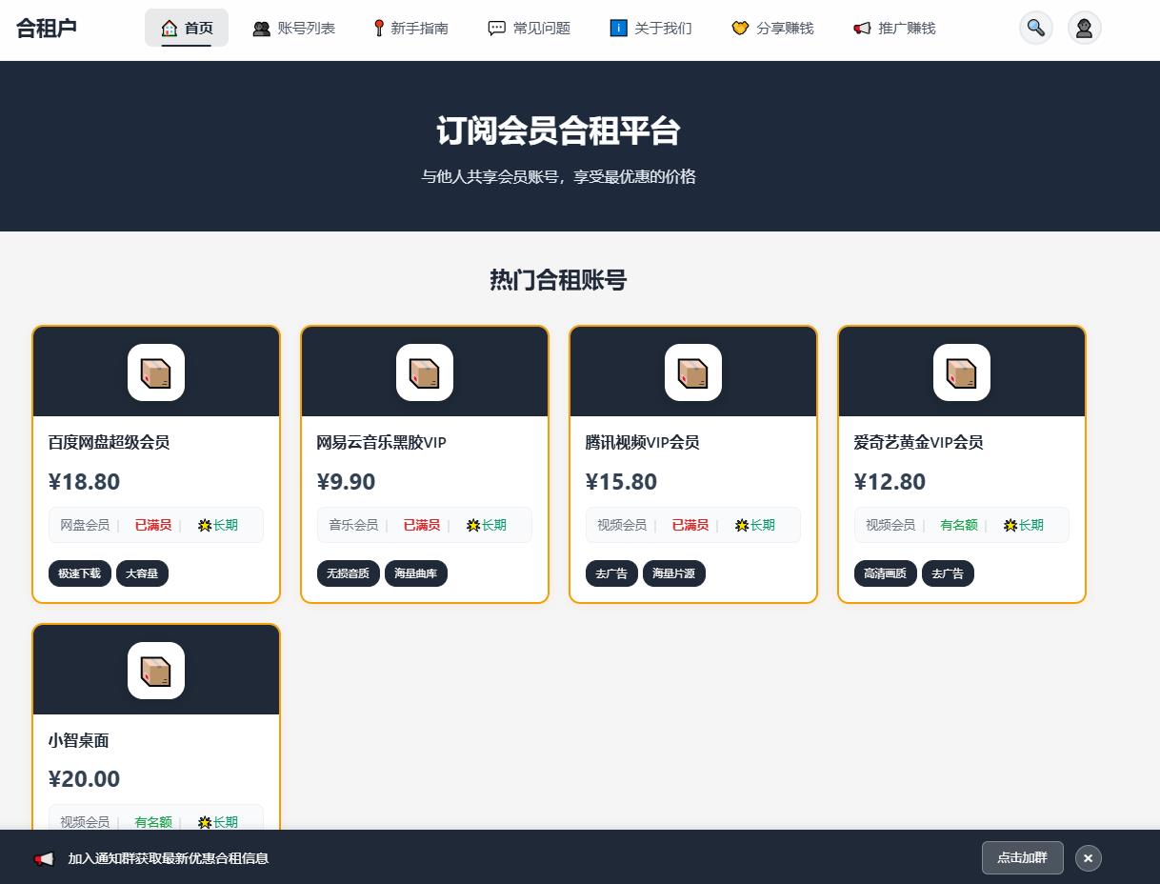Close the notification banner
1160x884 pixels.
(x=1089, y=858)
